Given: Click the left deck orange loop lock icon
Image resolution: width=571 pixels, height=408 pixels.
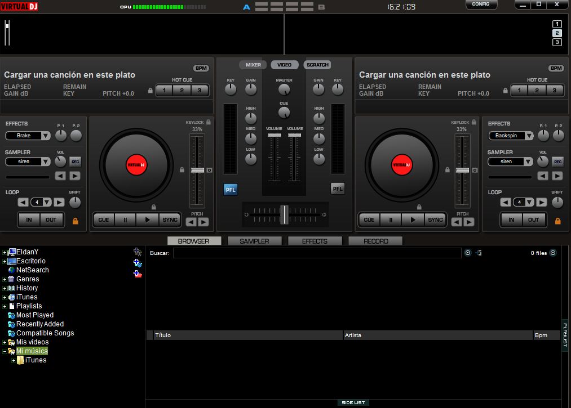Looking at the screenshot, I should coord(76,221).
